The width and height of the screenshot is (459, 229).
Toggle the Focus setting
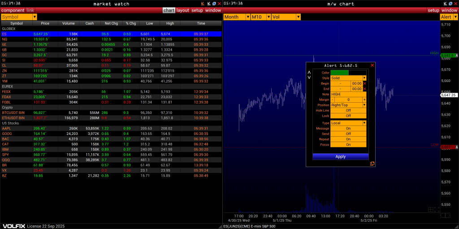pos(348,144)
